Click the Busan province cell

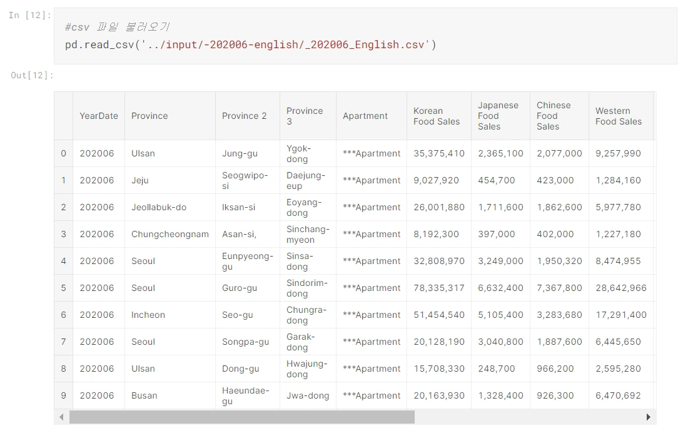point(170,396)
